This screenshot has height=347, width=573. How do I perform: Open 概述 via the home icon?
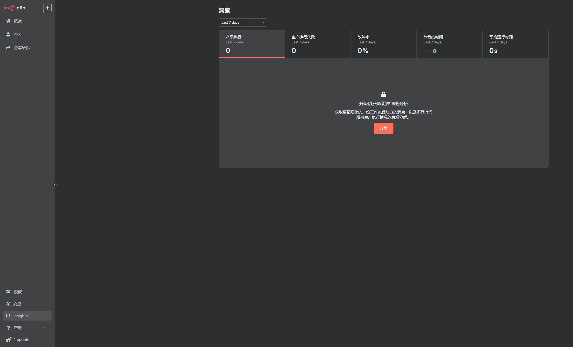click(8, 21)
